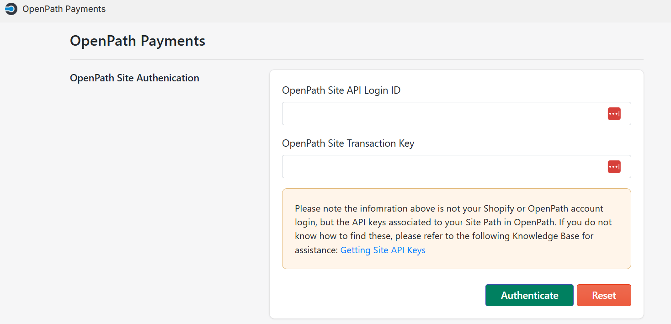Viewport: 671px width, 324px height.
Task: Click the green Authenticate button
Action: pos(529,295)
